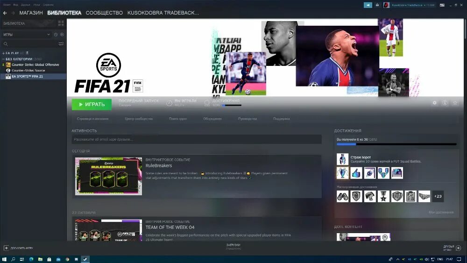The width and height of the screenshot is (467, 263).
Task: Click the recent activity clock icon
Action: click(x=56, y=35)
